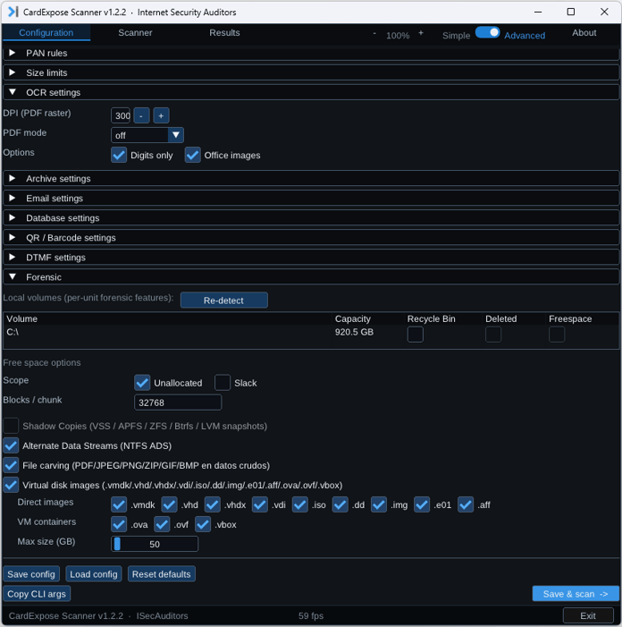Expand the PAN rules section

coord(311,53)
